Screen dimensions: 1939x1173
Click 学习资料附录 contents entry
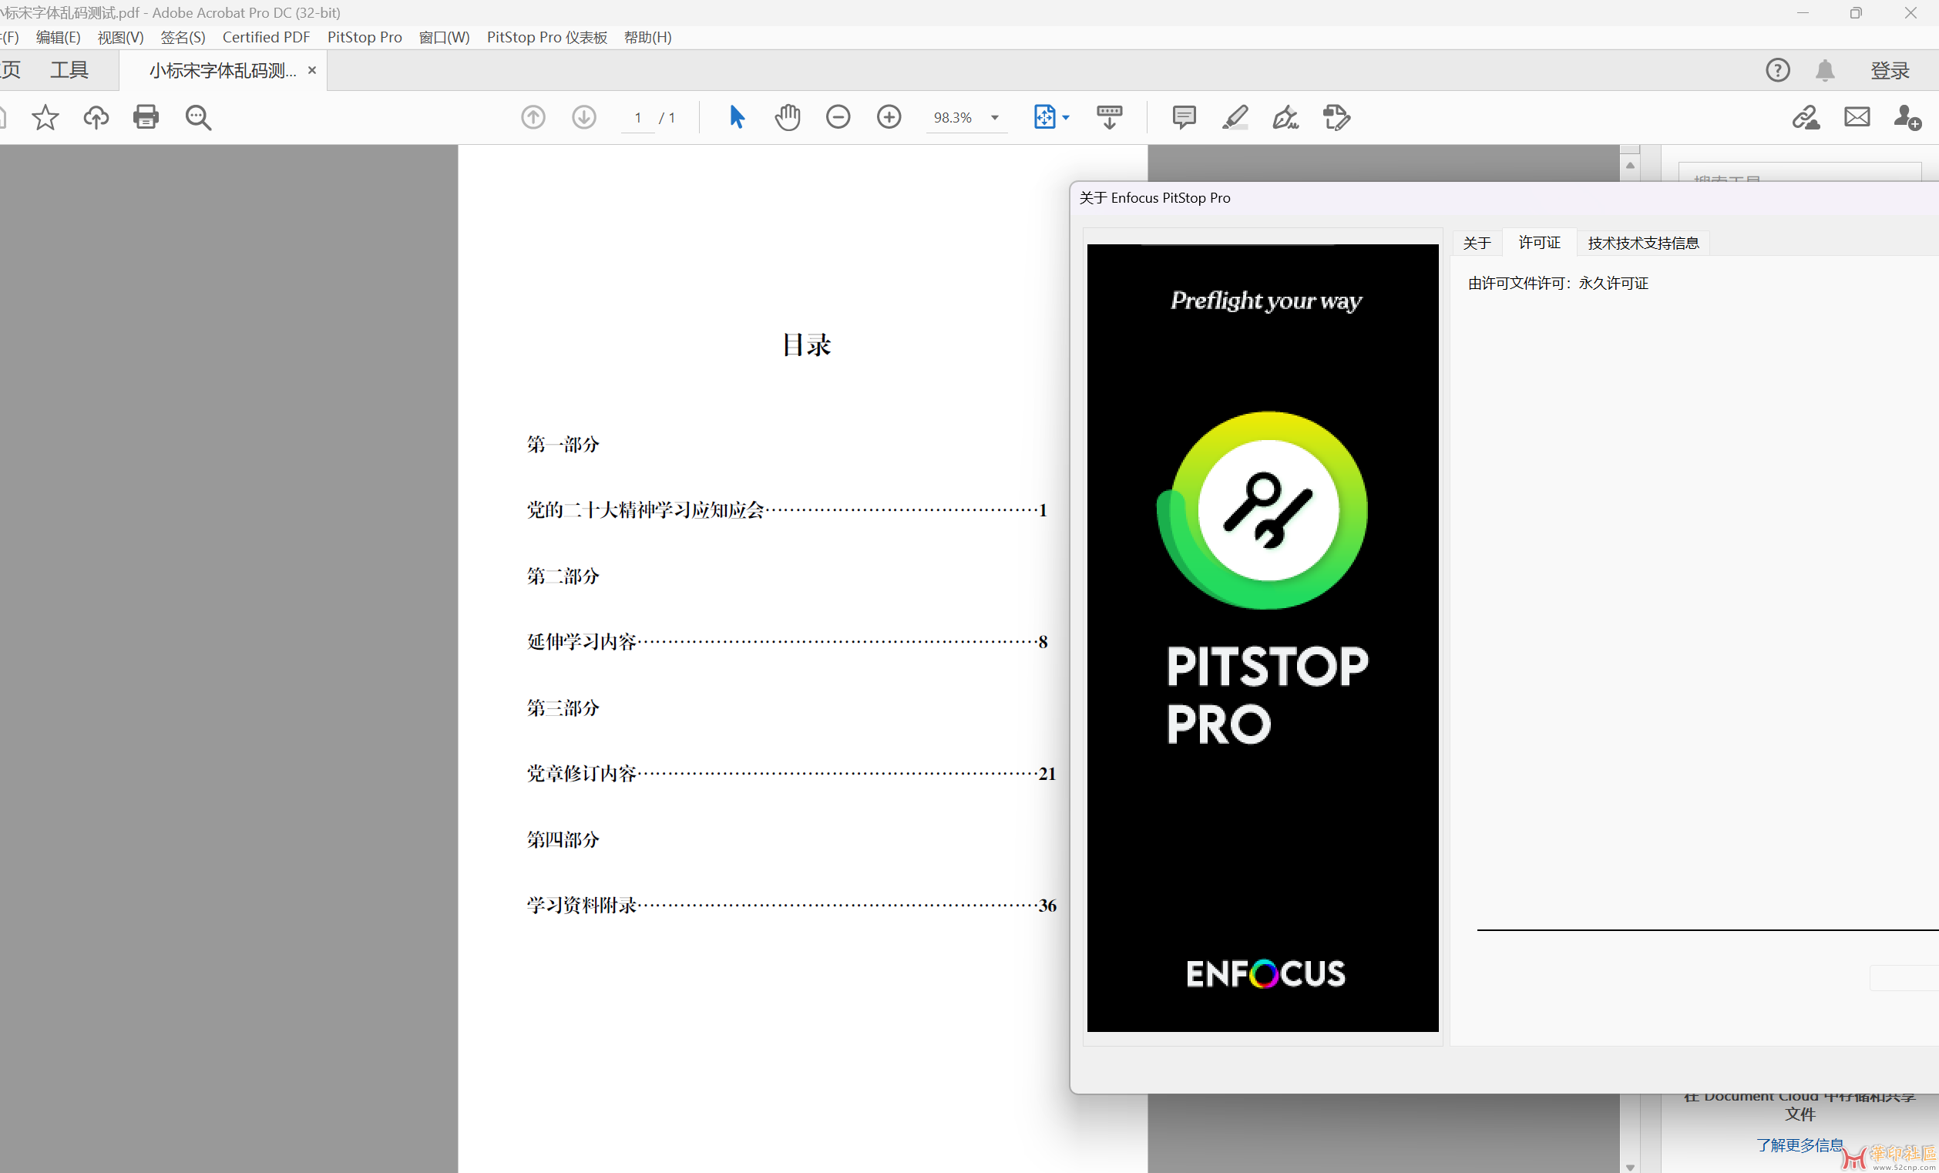click(x=791, y=905)
